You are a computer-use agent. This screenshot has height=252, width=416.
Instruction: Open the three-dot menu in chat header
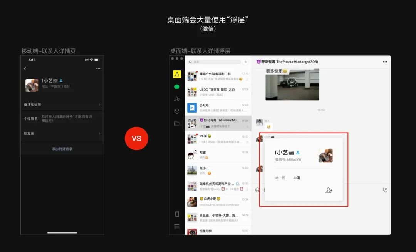(x=384, y=62)
